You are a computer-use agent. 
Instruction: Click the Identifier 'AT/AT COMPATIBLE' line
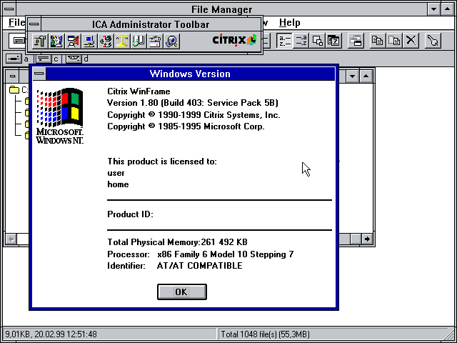click(x=175, y=266)
